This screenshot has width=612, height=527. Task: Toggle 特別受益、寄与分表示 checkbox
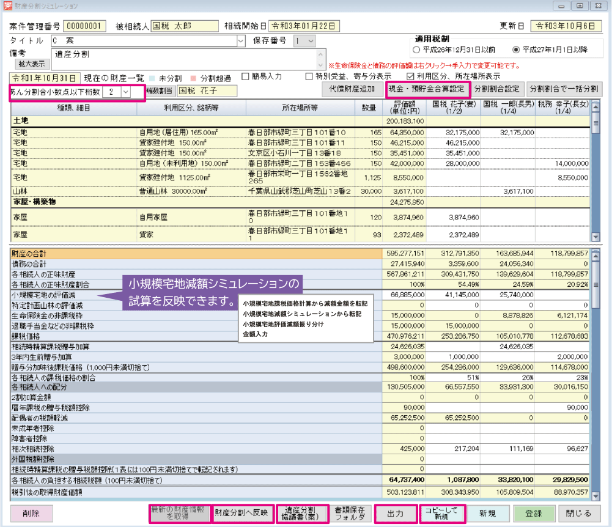[x=309, y=76]
